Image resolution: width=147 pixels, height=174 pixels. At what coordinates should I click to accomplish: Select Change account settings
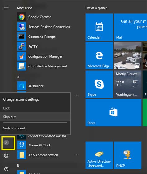coord(35,99)
